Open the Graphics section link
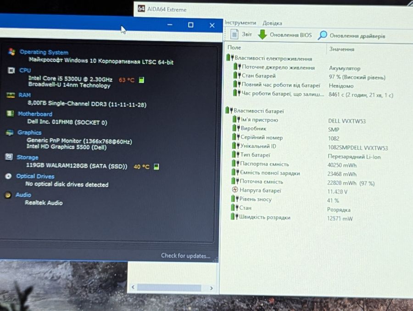The image size is (413, 311). 29,132
